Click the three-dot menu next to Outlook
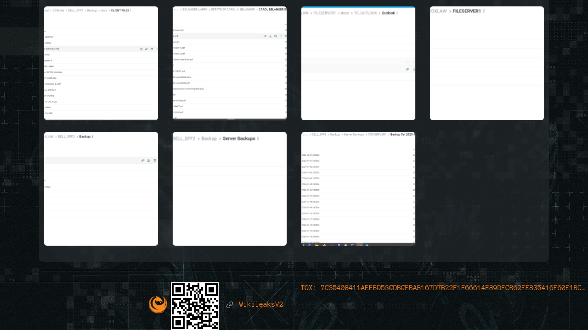This screenshot has height=330, width=588. coord(397,13)
